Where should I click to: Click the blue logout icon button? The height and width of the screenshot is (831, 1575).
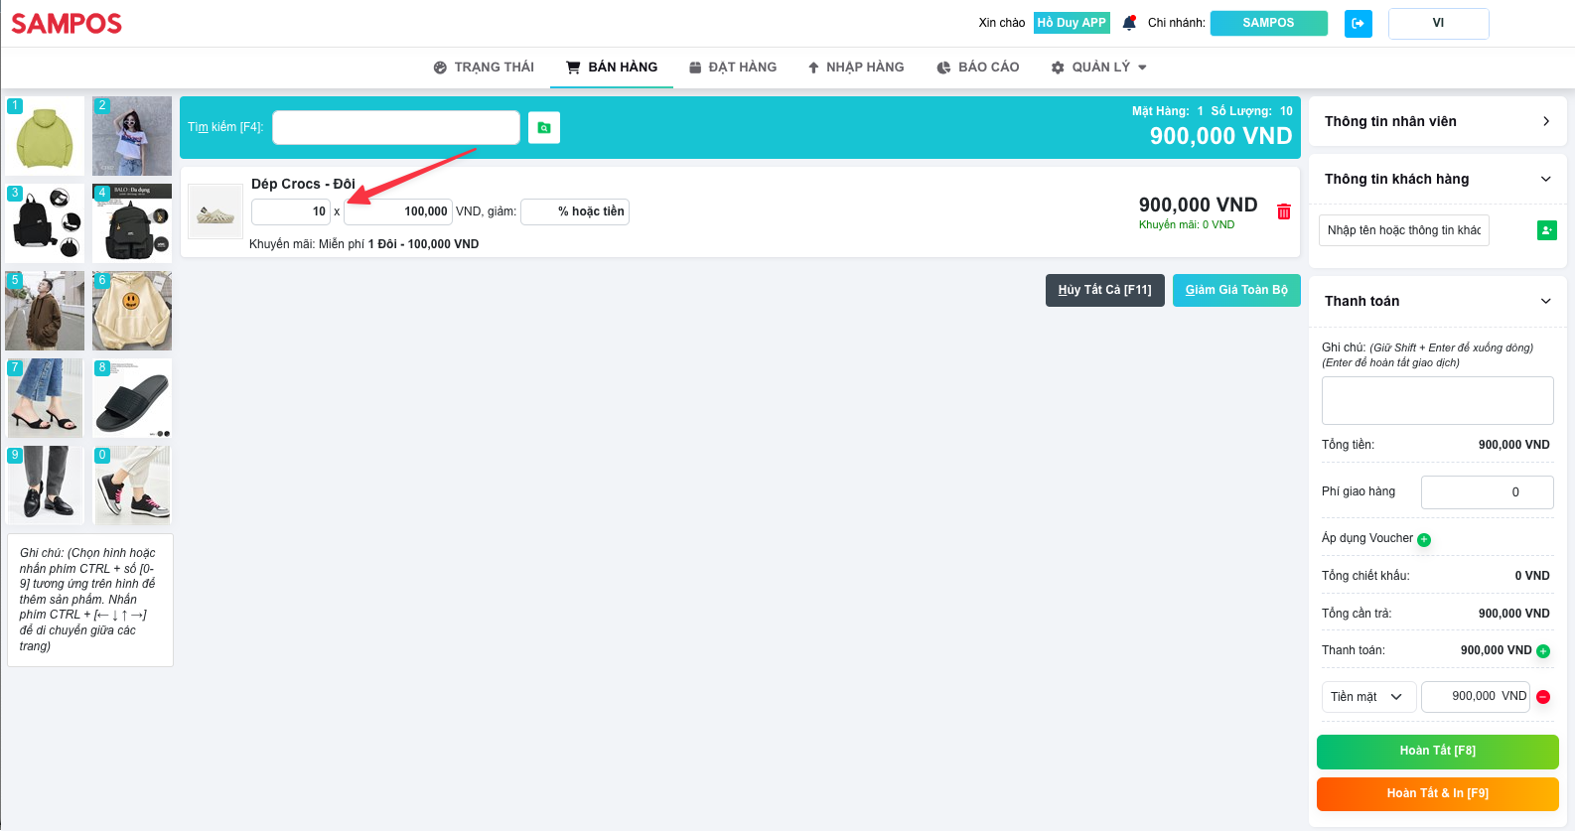[x=1359, y=23]
